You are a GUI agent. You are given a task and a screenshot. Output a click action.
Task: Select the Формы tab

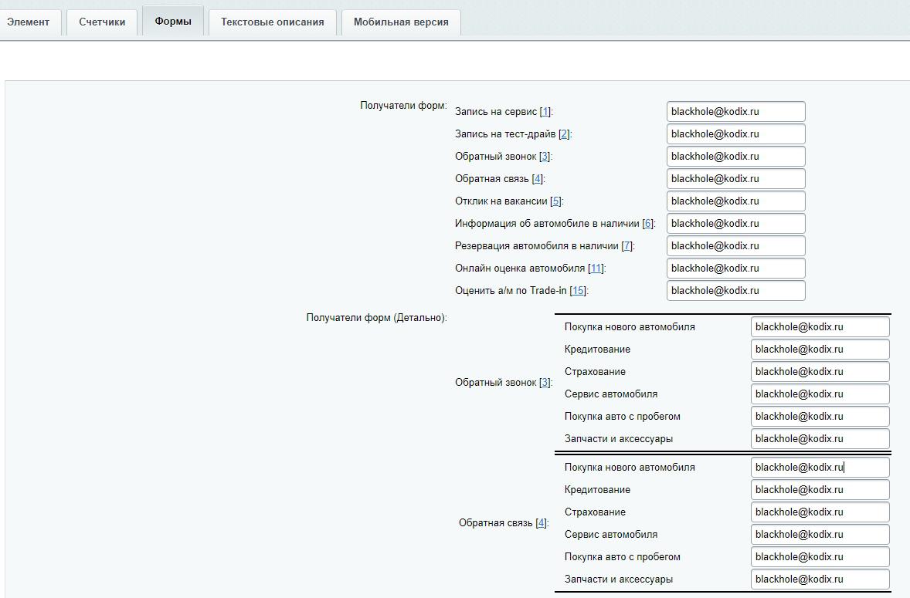pyautogui.click(x=173, y=22)
